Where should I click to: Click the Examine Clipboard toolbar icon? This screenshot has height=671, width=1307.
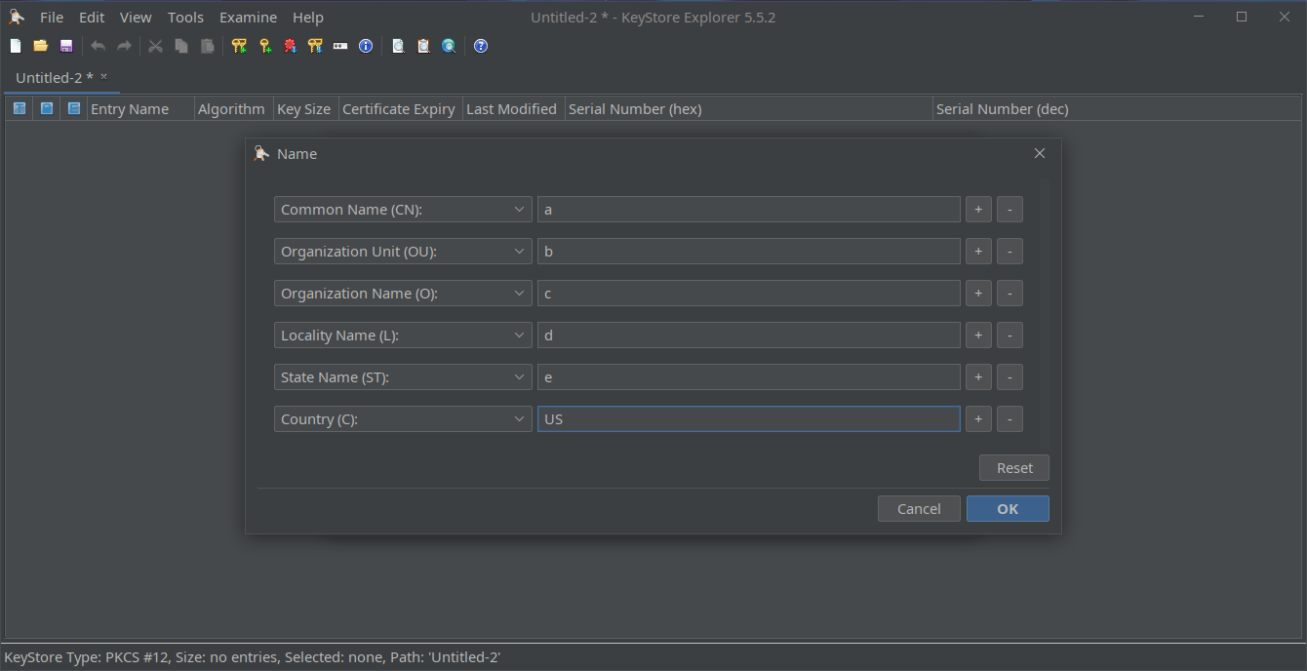[x=423, y=46]
